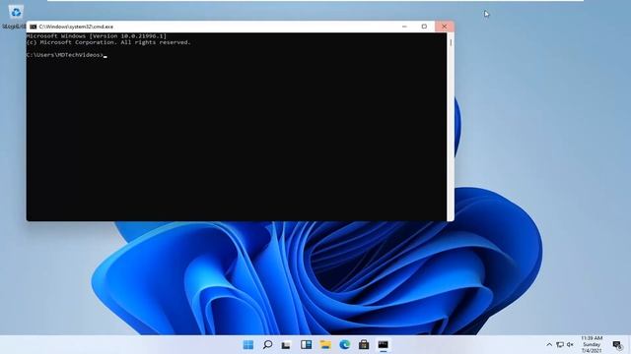The width and height of the screenshot is (631, 354).
Task: Open the Widgets panel icon
Action: [306, 345]
